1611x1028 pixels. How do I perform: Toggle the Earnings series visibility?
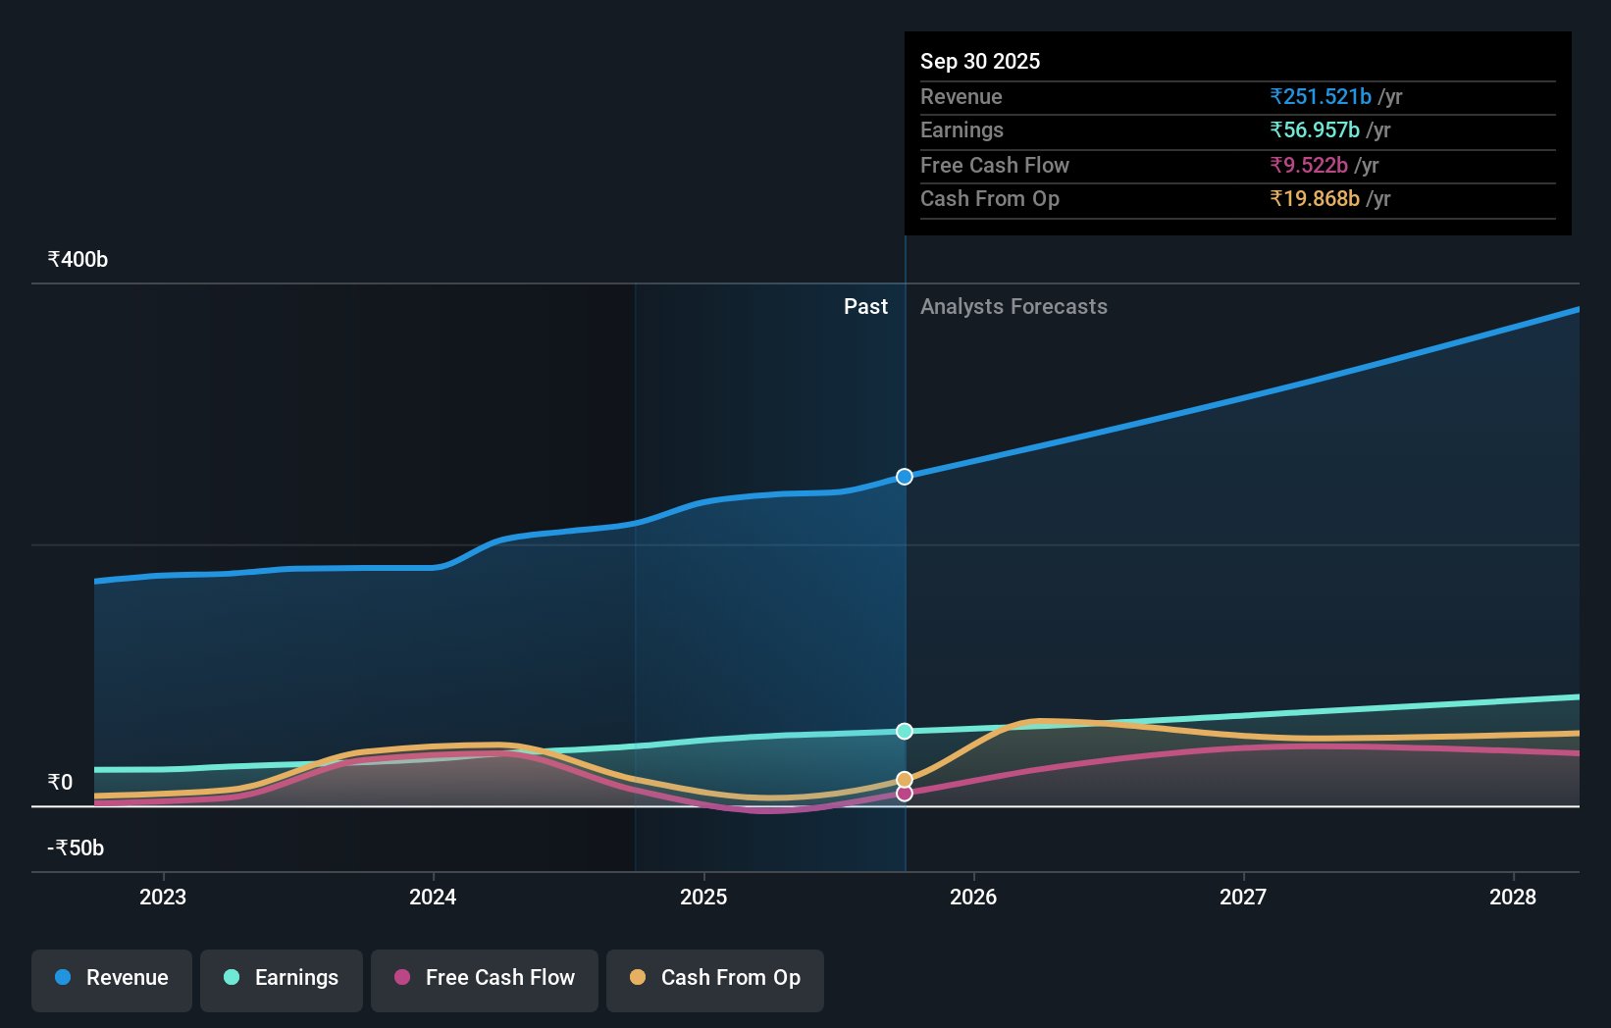282,978
